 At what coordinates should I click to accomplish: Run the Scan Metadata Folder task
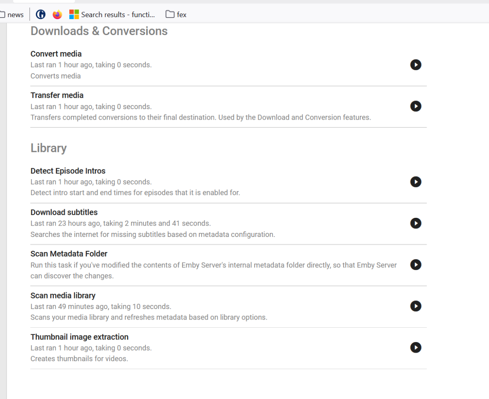click(415, 265)
